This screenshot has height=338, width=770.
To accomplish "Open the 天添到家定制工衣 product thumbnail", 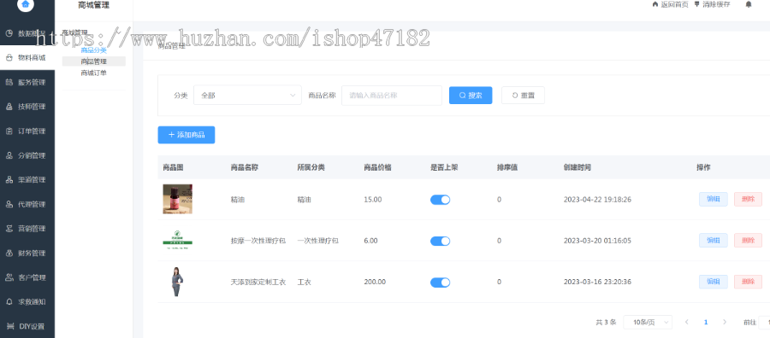I will 177,282.
